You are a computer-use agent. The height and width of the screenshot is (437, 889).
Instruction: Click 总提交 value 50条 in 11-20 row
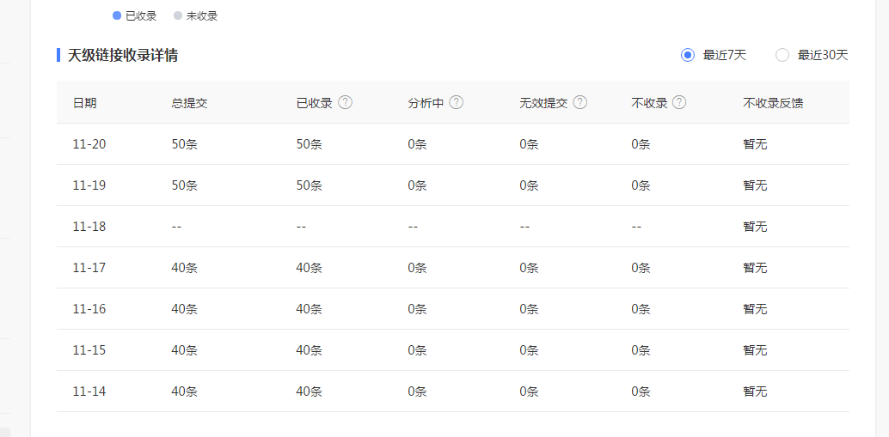tap(184, 144)
